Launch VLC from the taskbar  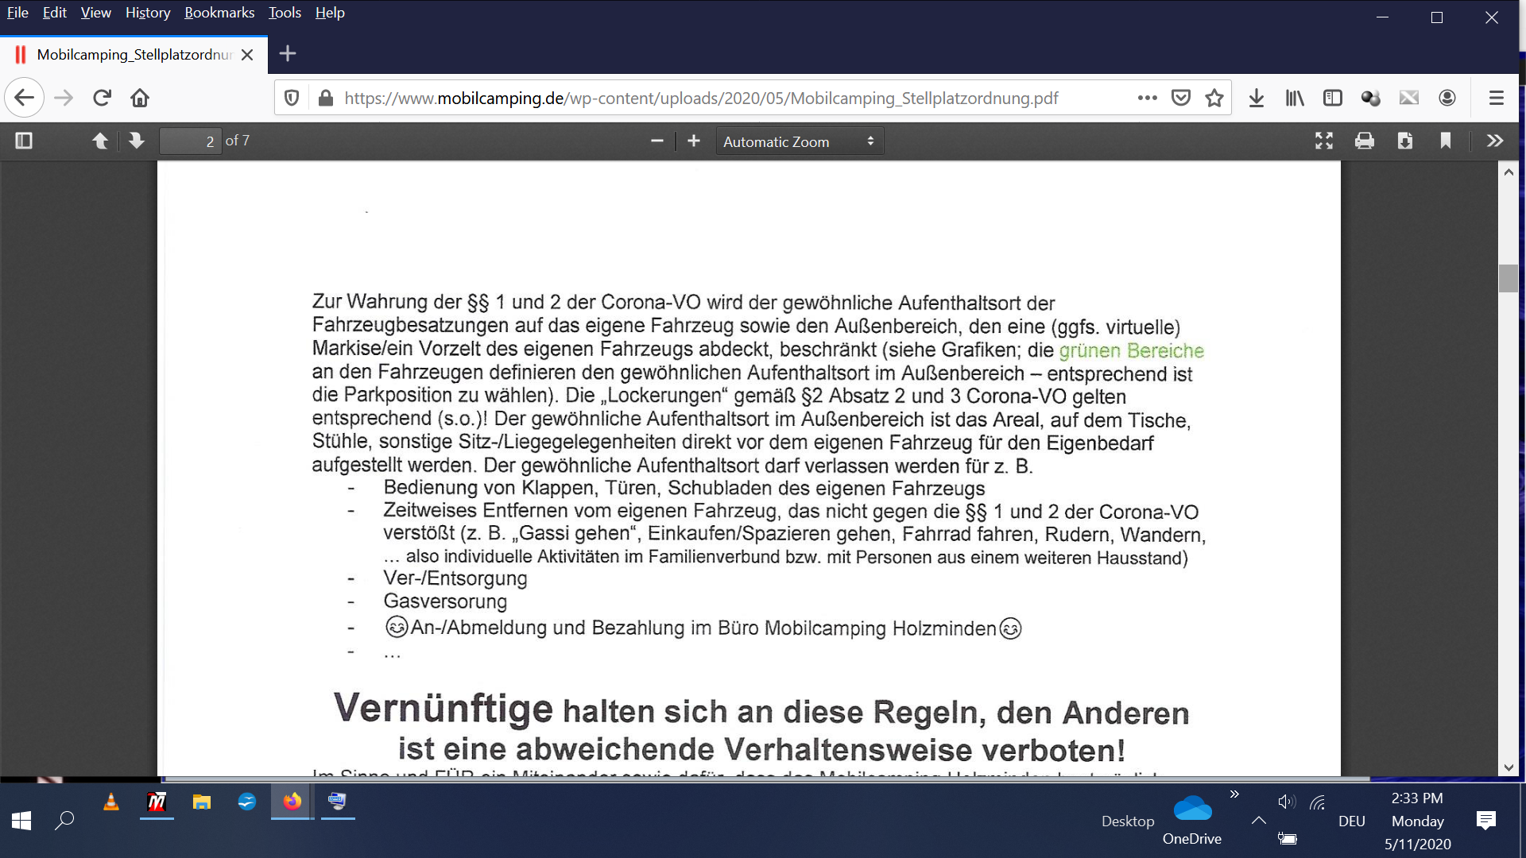[x=111, y=802]
